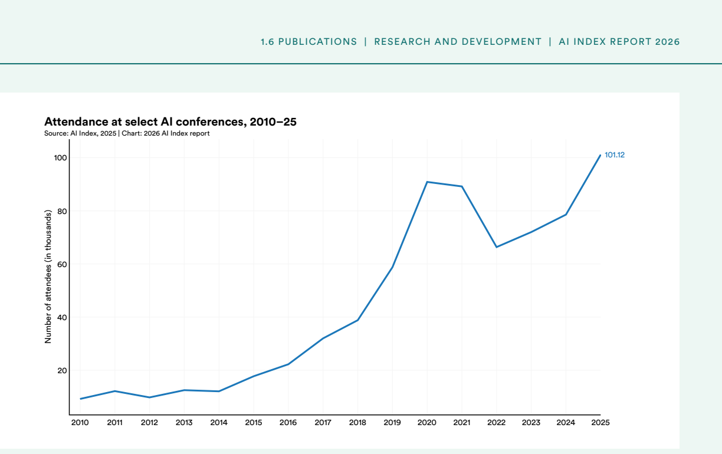Click the x-axis year '2024'
The width and height of the screenshot is (722, 454).
coord(566,423)
